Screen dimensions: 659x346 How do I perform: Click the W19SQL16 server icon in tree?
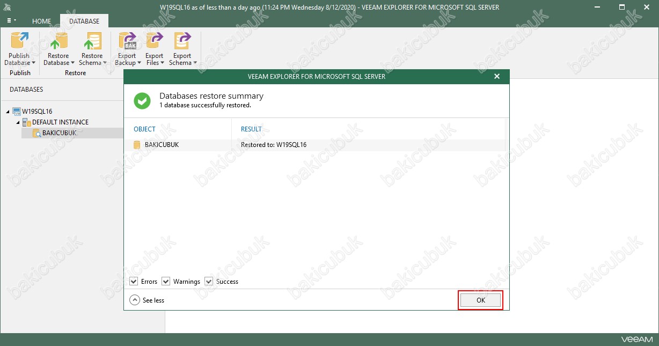coord(17,112)
